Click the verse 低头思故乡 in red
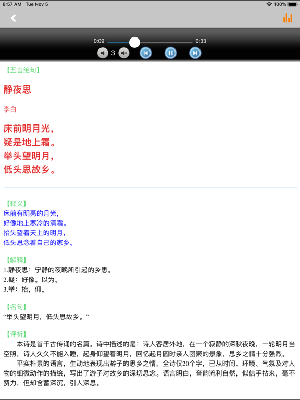 29,169
